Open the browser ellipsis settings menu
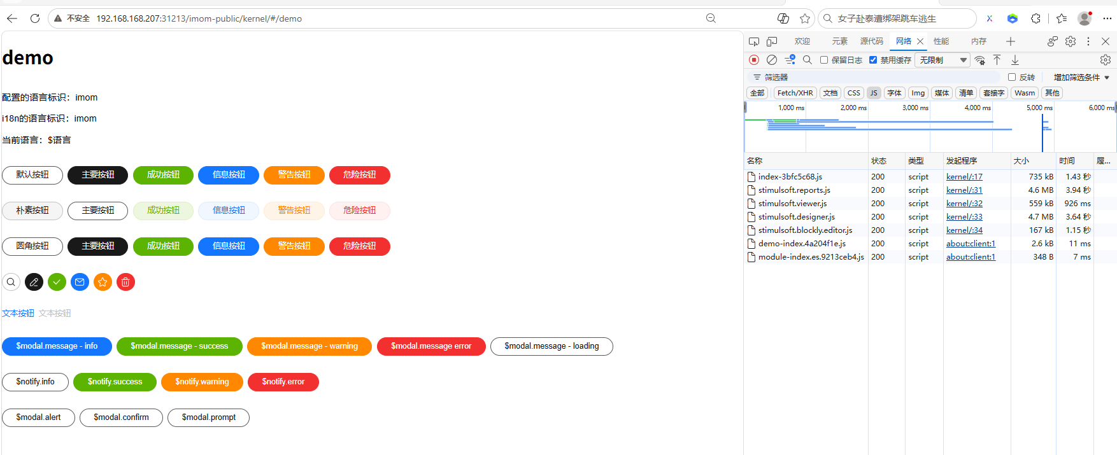Screen dimensions: 1117x455 click(1107, 18)
